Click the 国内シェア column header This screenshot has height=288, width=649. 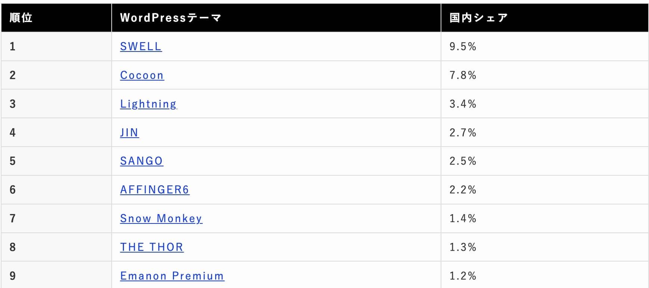[478, 18]
